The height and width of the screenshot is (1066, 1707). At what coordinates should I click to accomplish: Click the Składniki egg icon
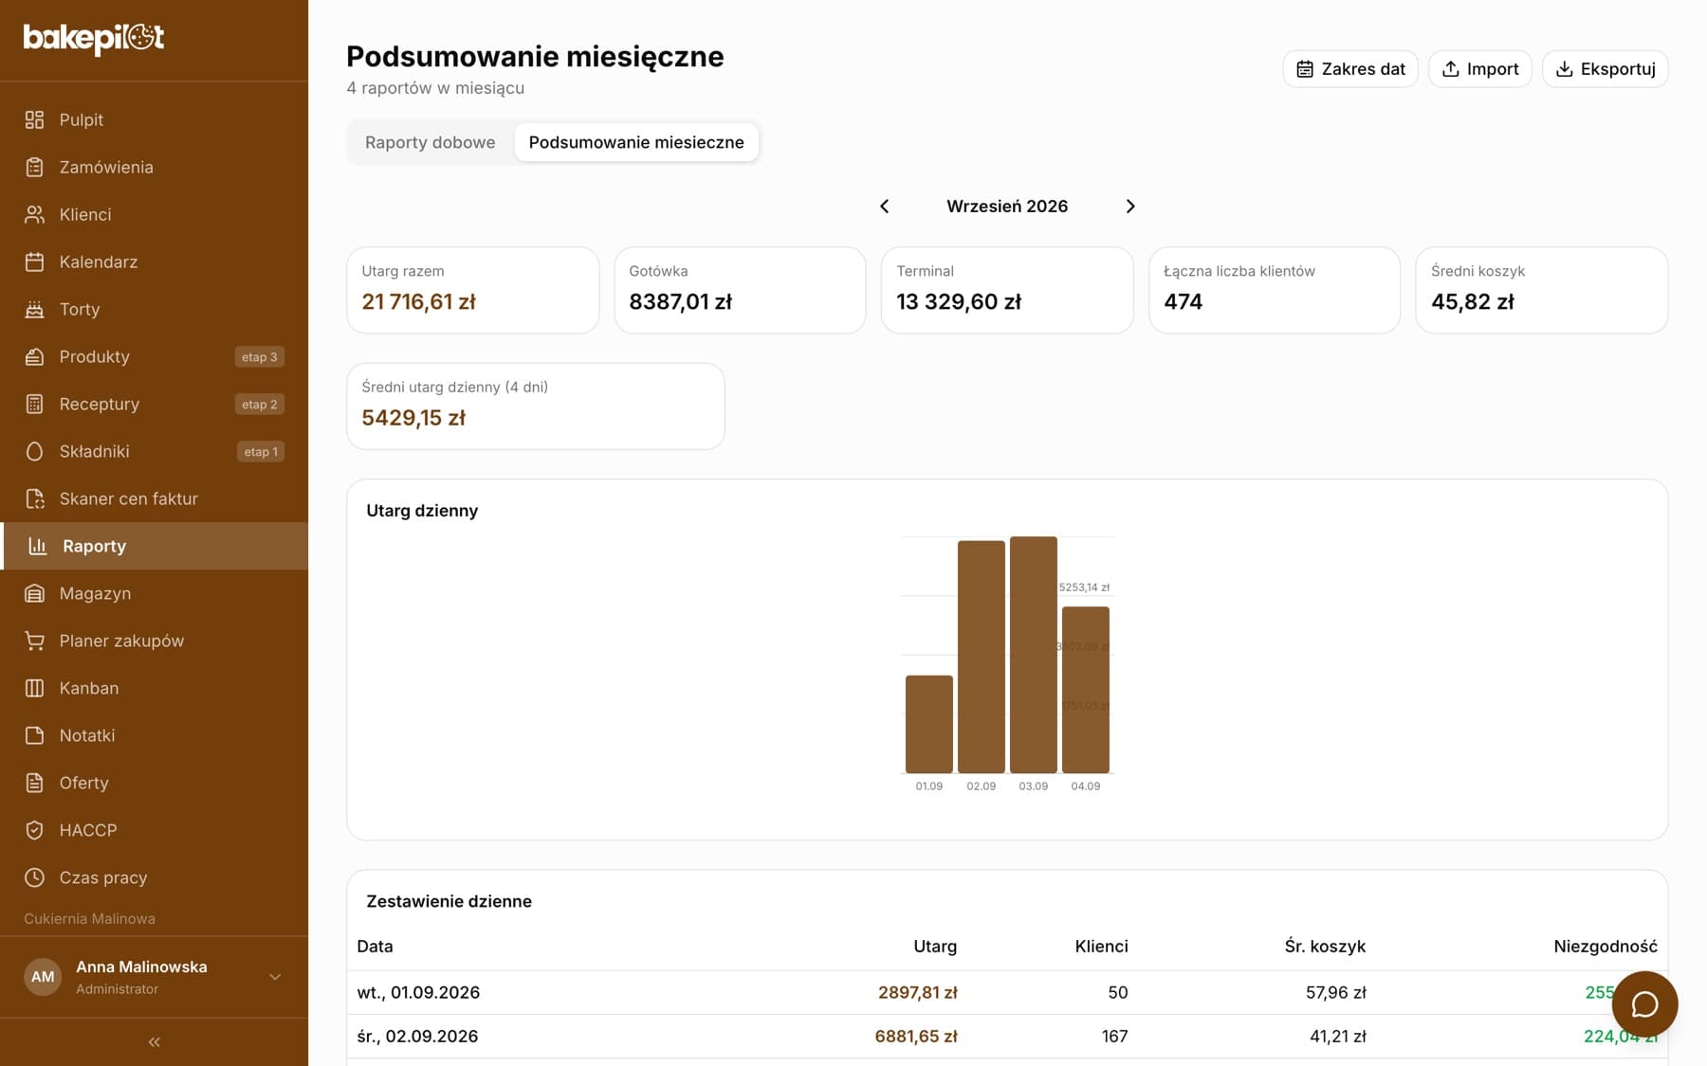[35, 451]
